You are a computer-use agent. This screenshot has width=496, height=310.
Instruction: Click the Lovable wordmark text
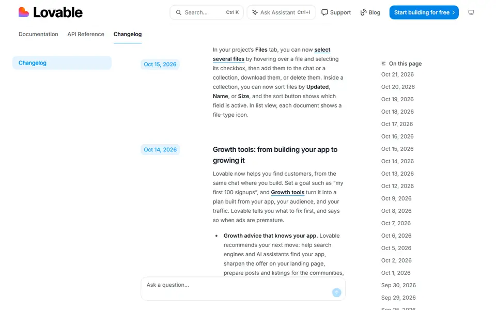pyautogui.click(x=58, y=12)
